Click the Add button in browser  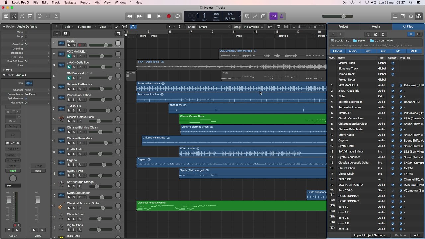pos(417,235)
